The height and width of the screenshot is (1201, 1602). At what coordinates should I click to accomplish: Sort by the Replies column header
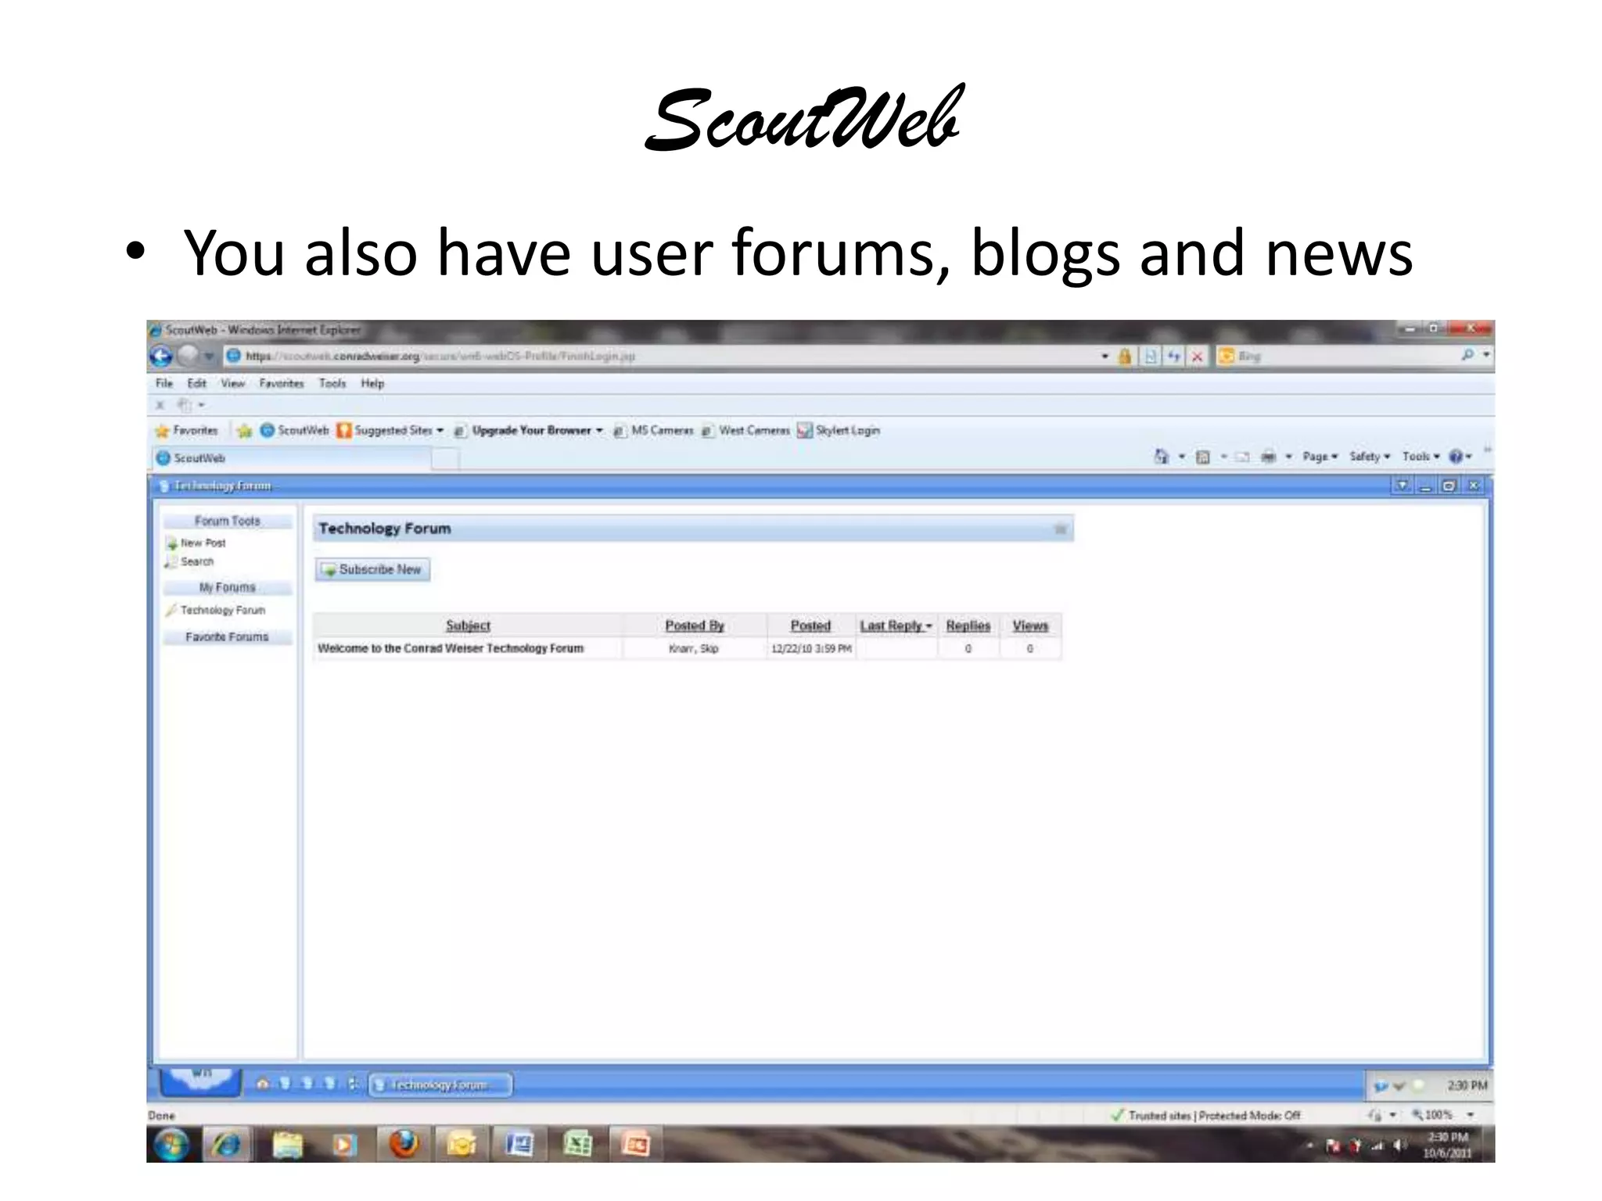[x=968, y=626]
